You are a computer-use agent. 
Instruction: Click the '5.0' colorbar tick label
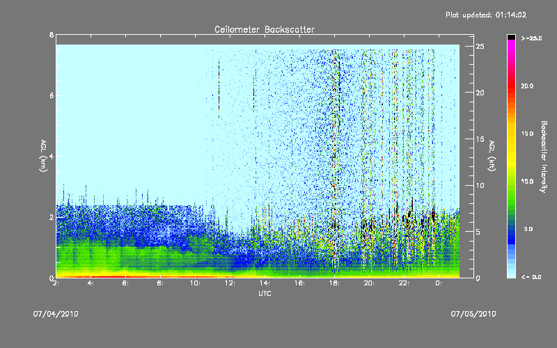click(528, 230)
